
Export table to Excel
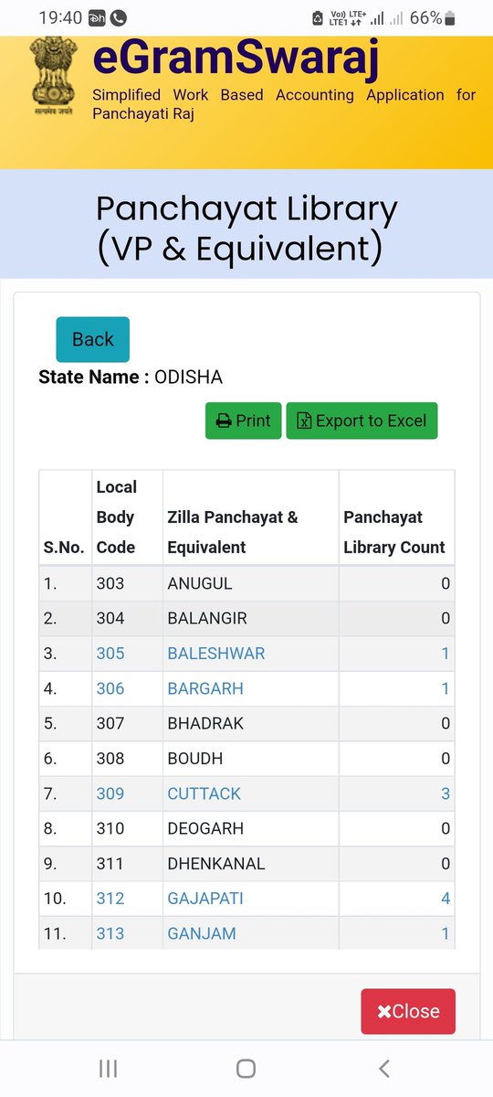(x=362, y=421)
